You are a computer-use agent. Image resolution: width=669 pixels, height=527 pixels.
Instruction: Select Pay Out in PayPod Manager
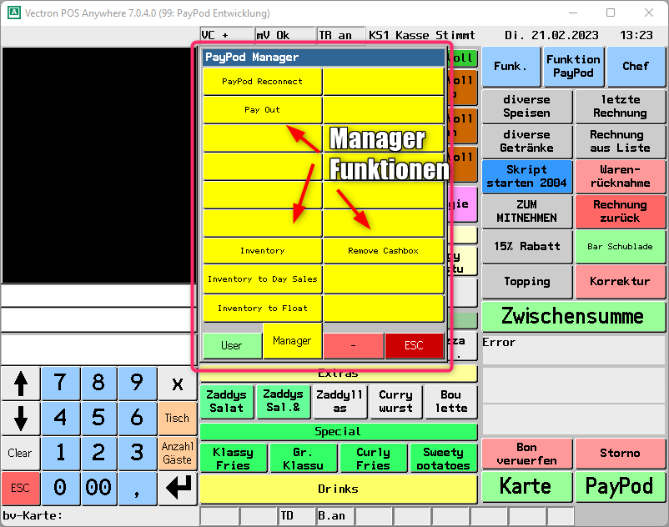(x=262, y=109)
